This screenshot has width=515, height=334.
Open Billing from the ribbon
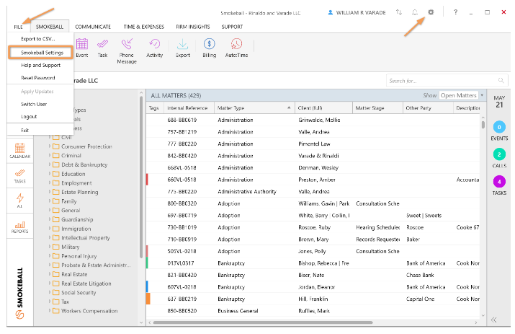pyautogui.click(x=209, y=48)
